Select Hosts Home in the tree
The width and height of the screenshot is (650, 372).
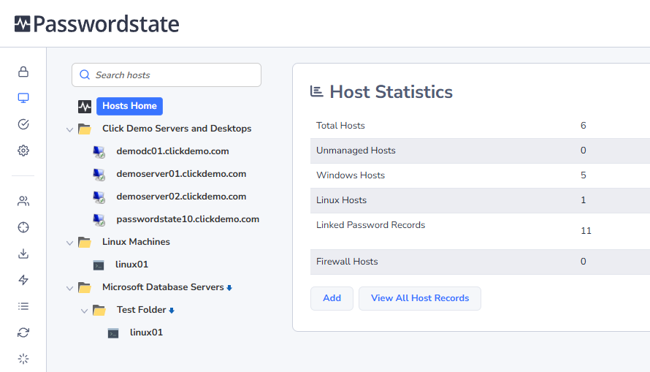(129, 106)
